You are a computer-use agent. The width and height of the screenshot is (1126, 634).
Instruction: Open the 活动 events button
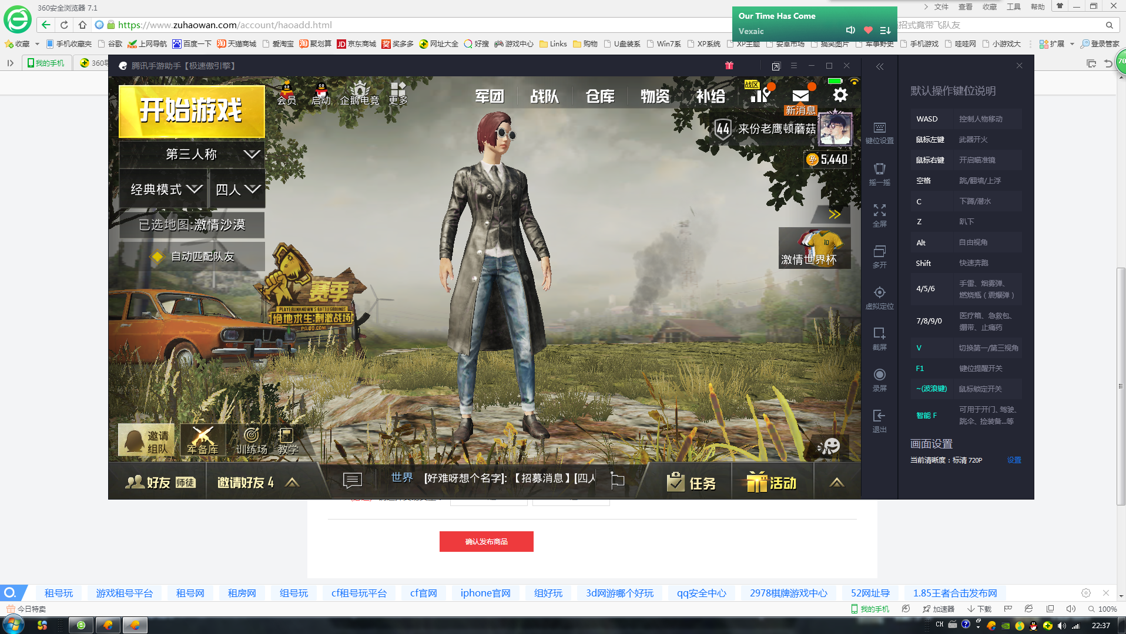point(772,483)
